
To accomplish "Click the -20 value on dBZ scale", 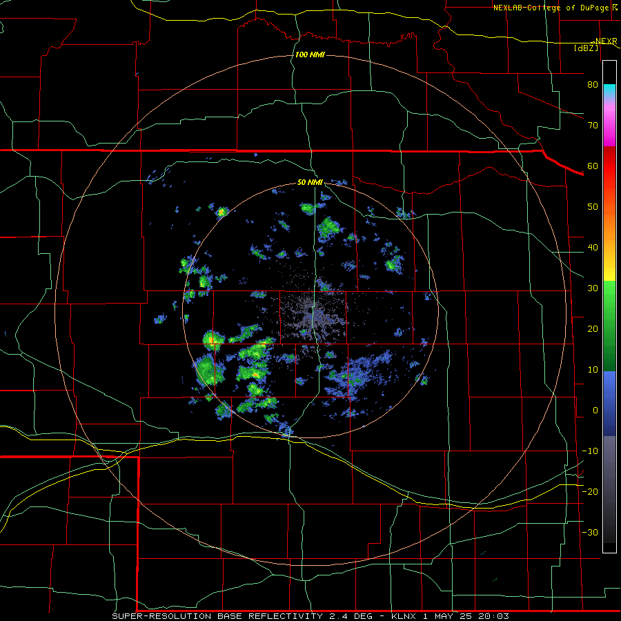I will click(590, 491).
